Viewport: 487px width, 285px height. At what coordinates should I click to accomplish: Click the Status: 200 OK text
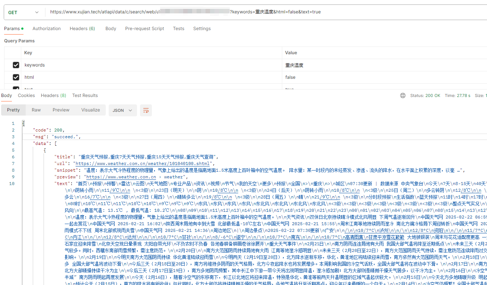[425, 95]
